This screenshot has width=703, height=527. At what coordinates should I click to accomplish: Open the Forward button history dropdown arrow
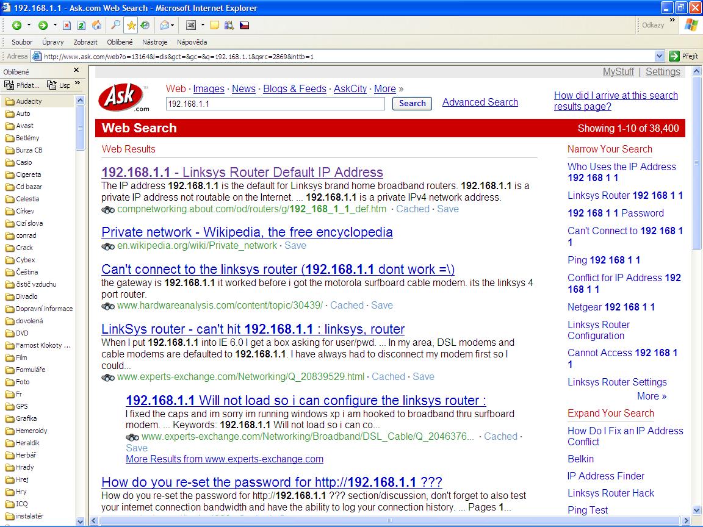coord(55,25)
